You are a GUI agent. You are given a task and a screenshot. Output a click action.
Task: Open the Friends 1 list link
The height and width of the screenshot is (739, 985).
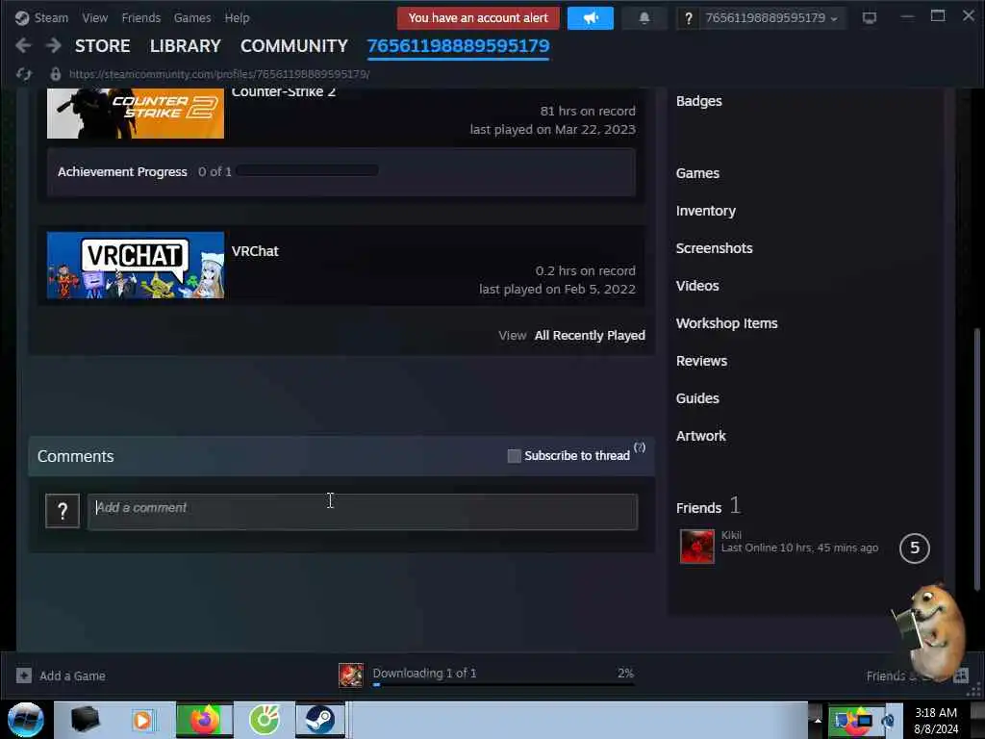tap(708, 506)
